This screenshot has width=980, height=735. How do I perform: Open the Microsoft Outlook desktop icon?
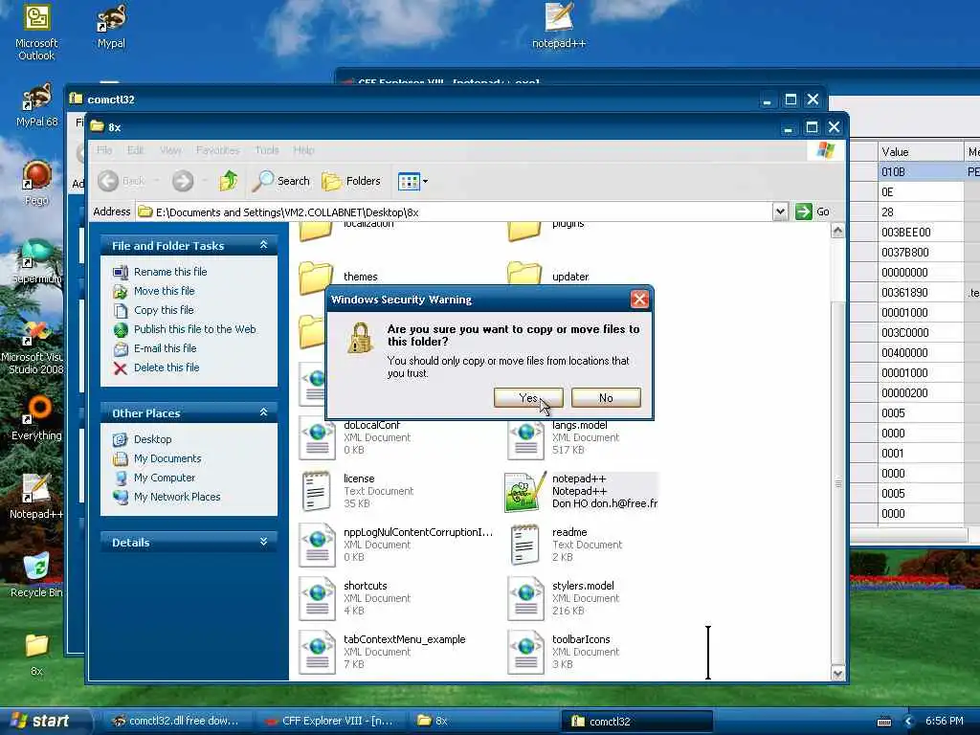click(x=36, y=33)
